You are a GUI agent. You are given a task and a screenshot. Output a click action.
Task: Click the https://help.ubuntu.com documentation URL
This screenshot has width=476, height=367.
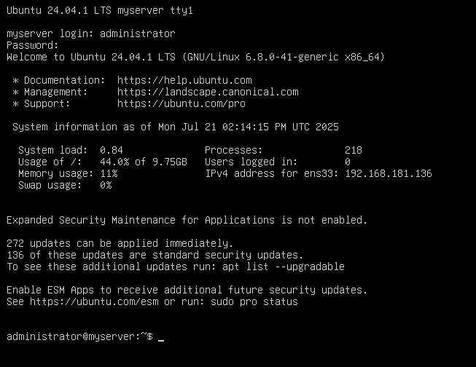pos(184,80)
